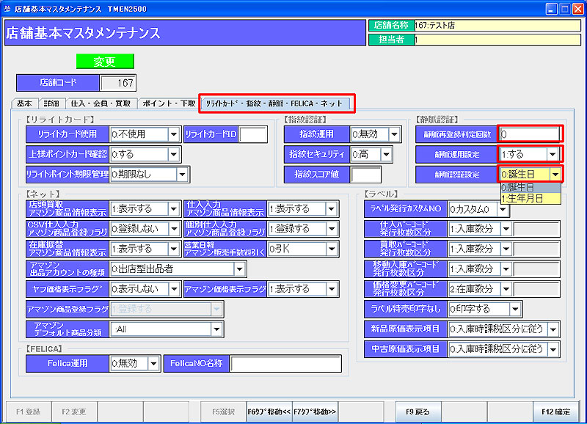Click the 静脈再登録判定回数 input field
Viewport: 587px width, 424px height.
tap(529, 134)
